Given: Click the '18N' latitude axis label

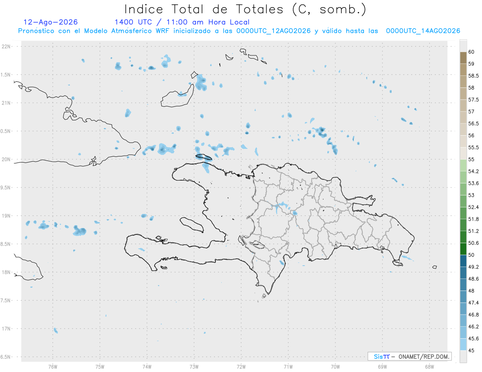Looking at the screenshot, I should coord(7,272).
